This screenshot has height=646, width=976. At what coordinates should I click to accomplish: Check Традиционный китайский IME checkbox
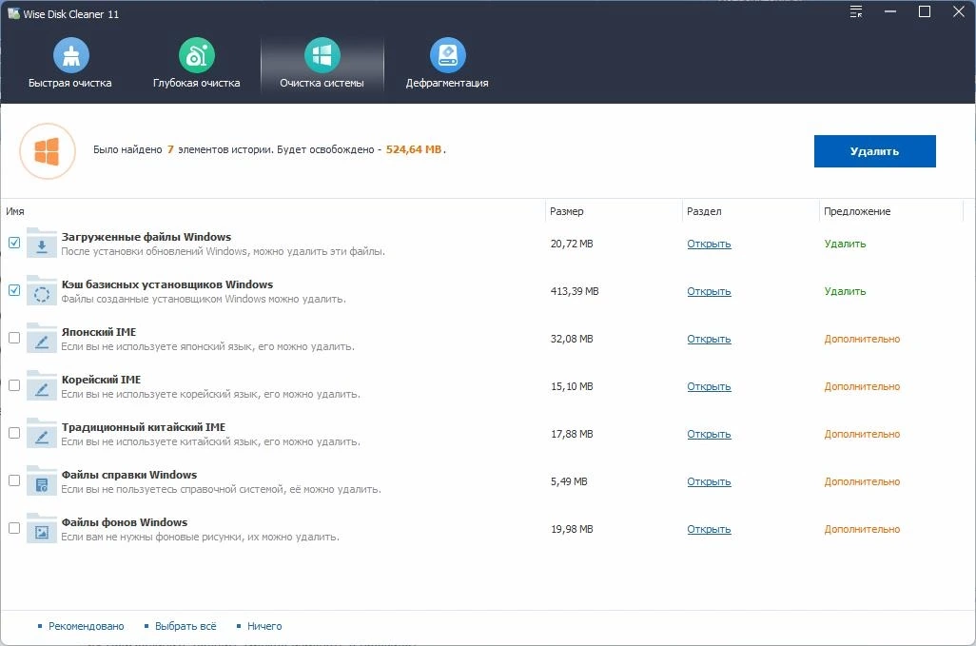tap(14, 433)
